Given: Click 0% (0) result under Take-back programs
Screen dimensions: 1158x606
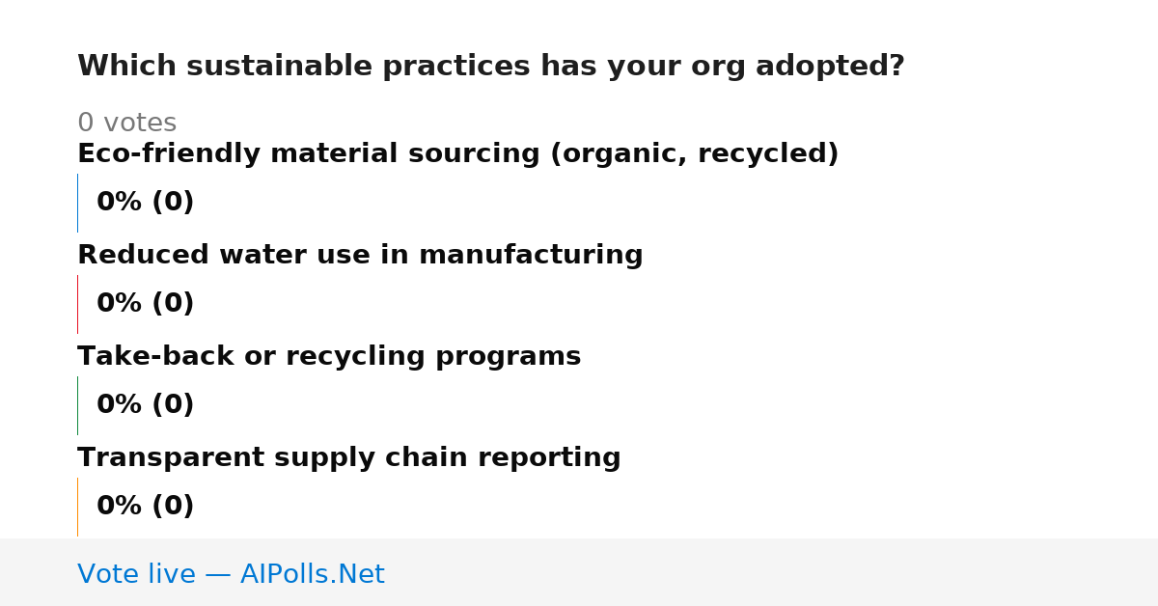Looking at the screenshot, I should [x=146, y=405].
